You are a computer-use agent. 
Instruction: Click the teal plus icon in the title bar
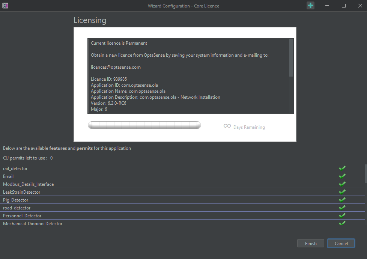coord(310,6)
